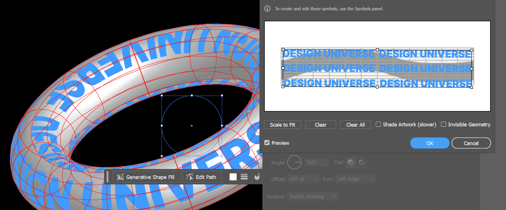506x210 pixels.
Task: Enable Shade Artwork (slower) checkbox
Action: click(x=378, y=124)
